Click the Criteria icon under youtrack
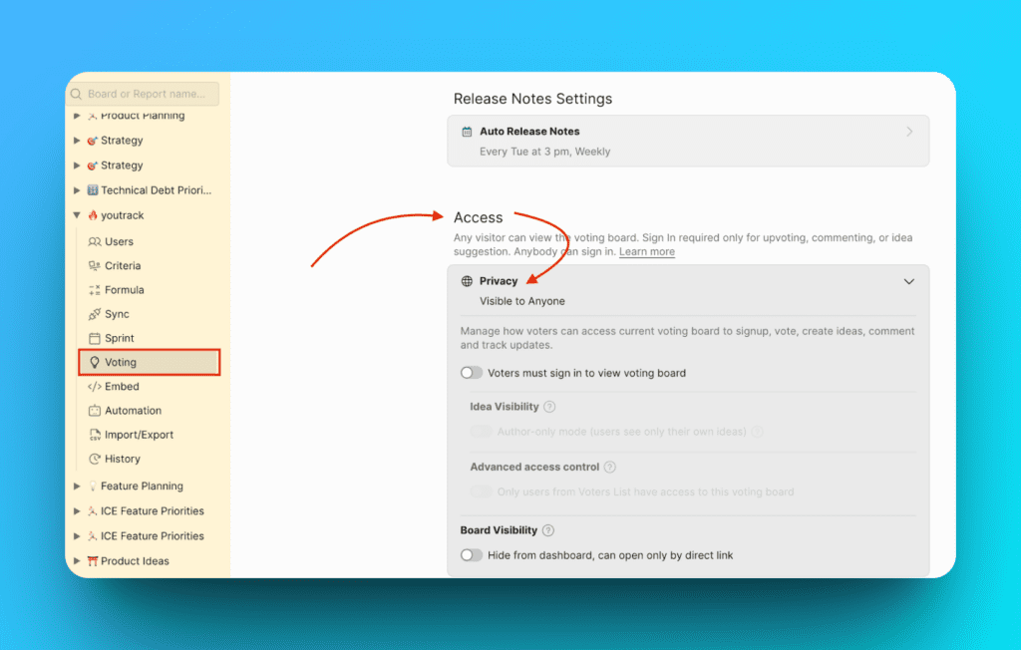Image resolution: width=1021 pixels, height=650 pixels. tap(95, 266)
